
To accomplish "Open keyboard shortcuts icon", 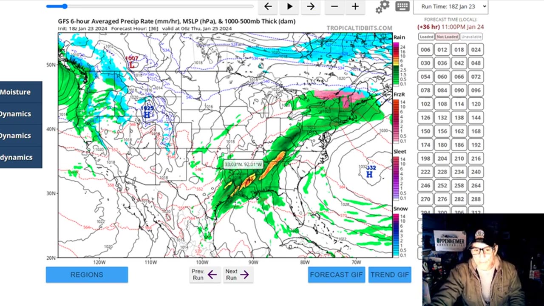I will point(402,6).
